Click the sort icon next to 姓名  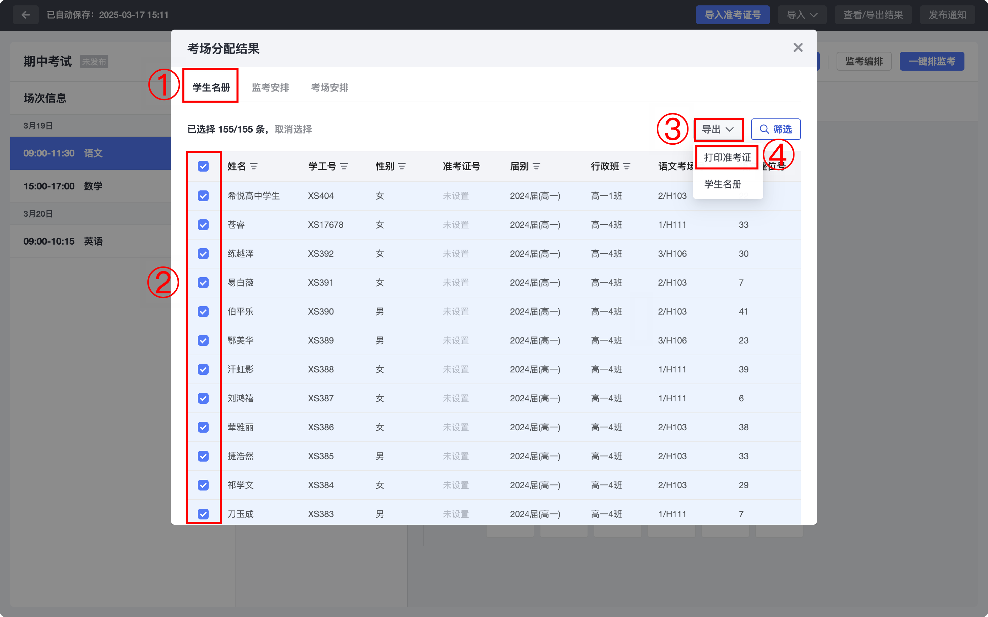pos(254,167)
